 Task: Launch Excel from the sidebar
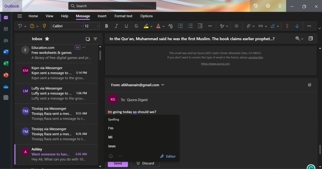click(6, 64)
